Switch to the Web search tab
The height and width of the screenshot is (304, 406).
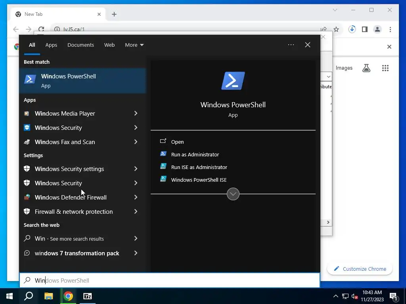pos(109,45)
